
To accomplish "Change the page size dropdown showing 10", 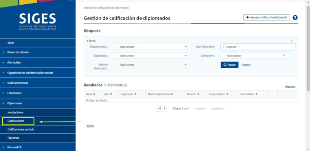I will [161, 109].
